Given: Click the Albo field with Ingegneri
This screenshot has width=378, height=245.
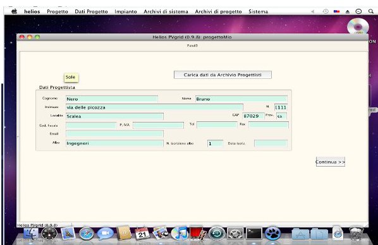Looking at the screenshot, I should coord(114,143).
